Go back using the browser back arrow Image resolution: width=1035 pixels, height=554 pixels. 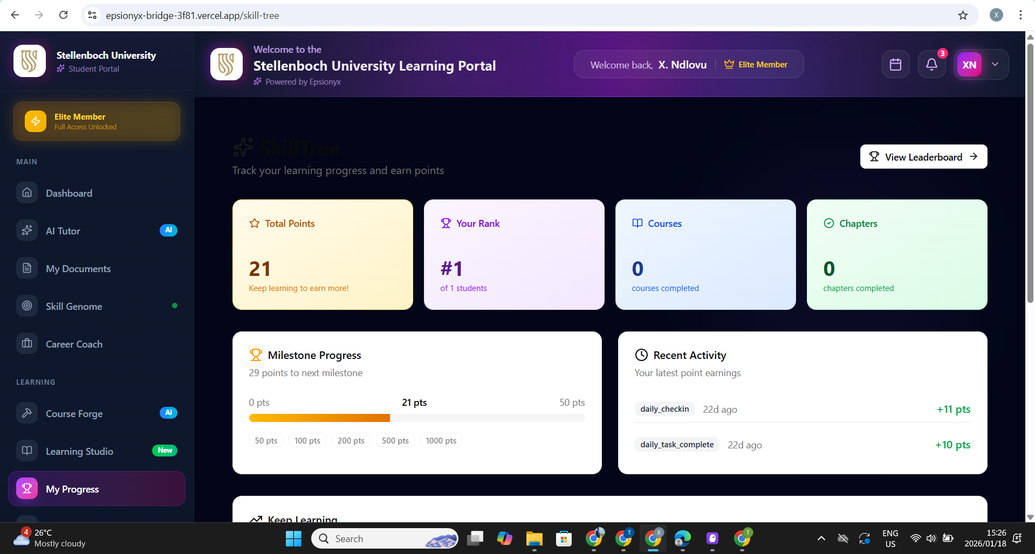15,15
